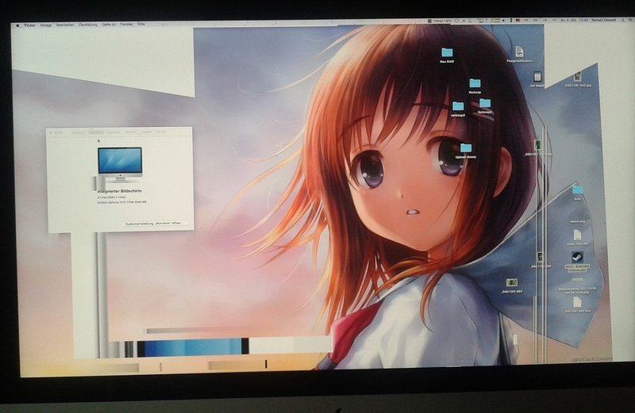Select the DSC1307.NEF image file
The height and width of the screenshot is (413, 635).
click(512, 282)
